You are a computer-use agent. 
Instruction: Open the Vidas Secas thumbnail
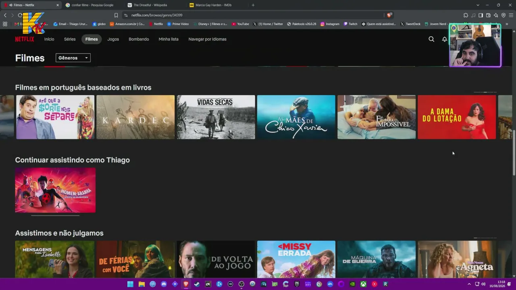pos(216,117)
